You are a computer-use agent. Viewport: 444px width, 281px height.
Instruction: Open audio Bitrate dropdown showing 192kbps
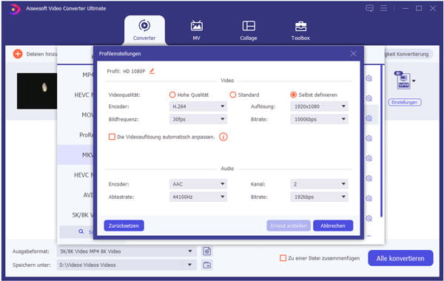click(x=319, y=197)
